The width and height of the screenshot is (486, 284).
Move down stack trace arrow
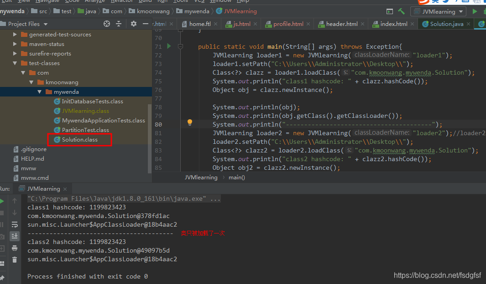coord(15,213)
